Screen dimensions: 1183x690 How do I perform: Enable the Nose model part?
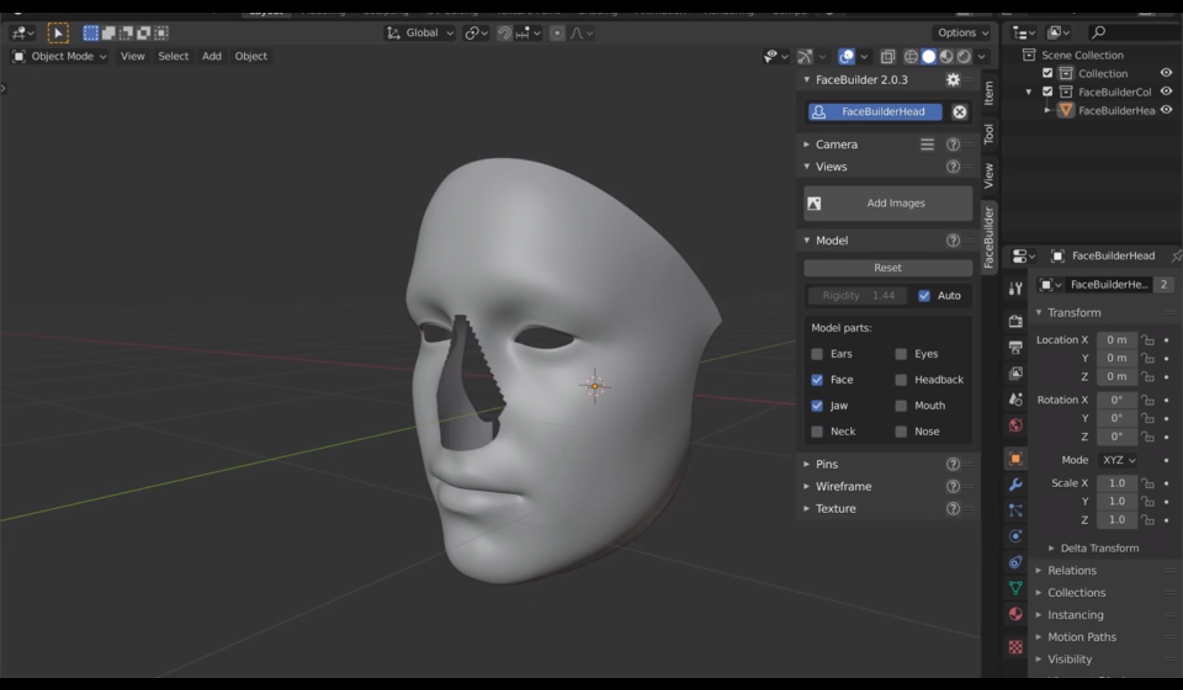click(901, 432)
